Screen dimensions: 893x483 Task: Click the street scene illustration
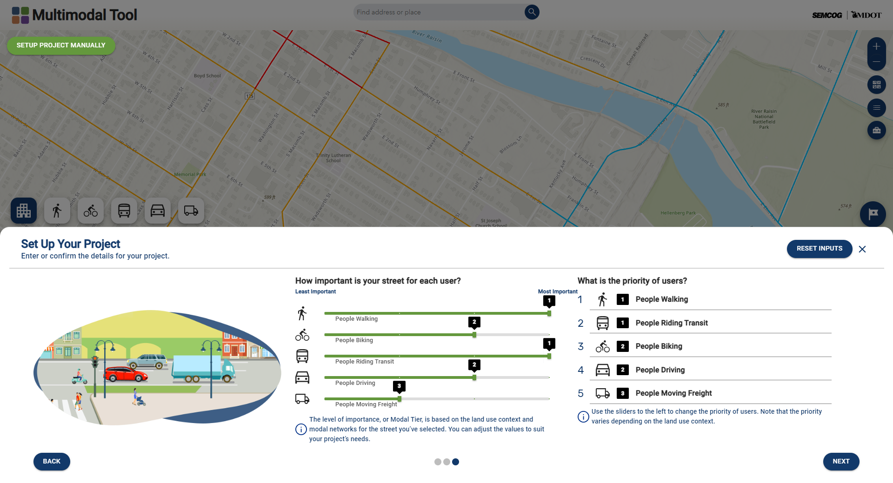pyautogui.click(x=157, y=367)
